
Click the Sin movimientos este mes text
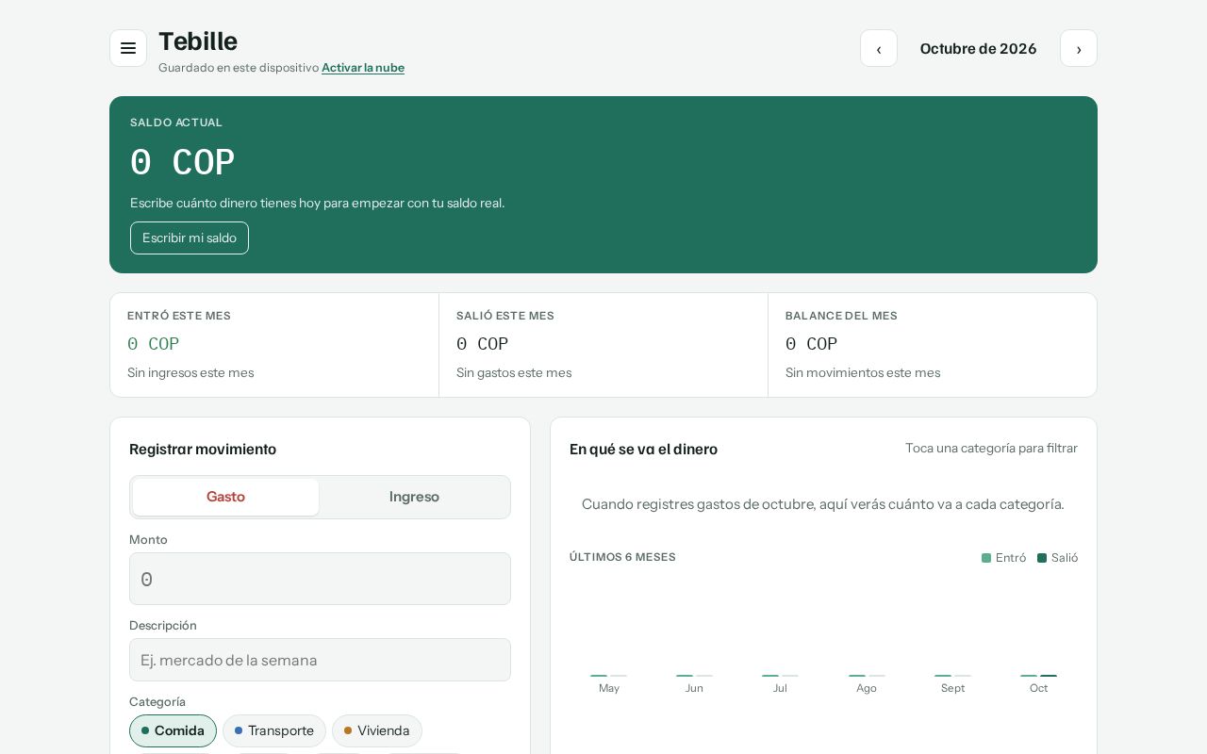[863, 372]
